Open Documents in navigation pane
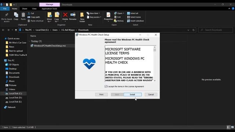Viewport: 235px width, 132px height. click(14, 73)
